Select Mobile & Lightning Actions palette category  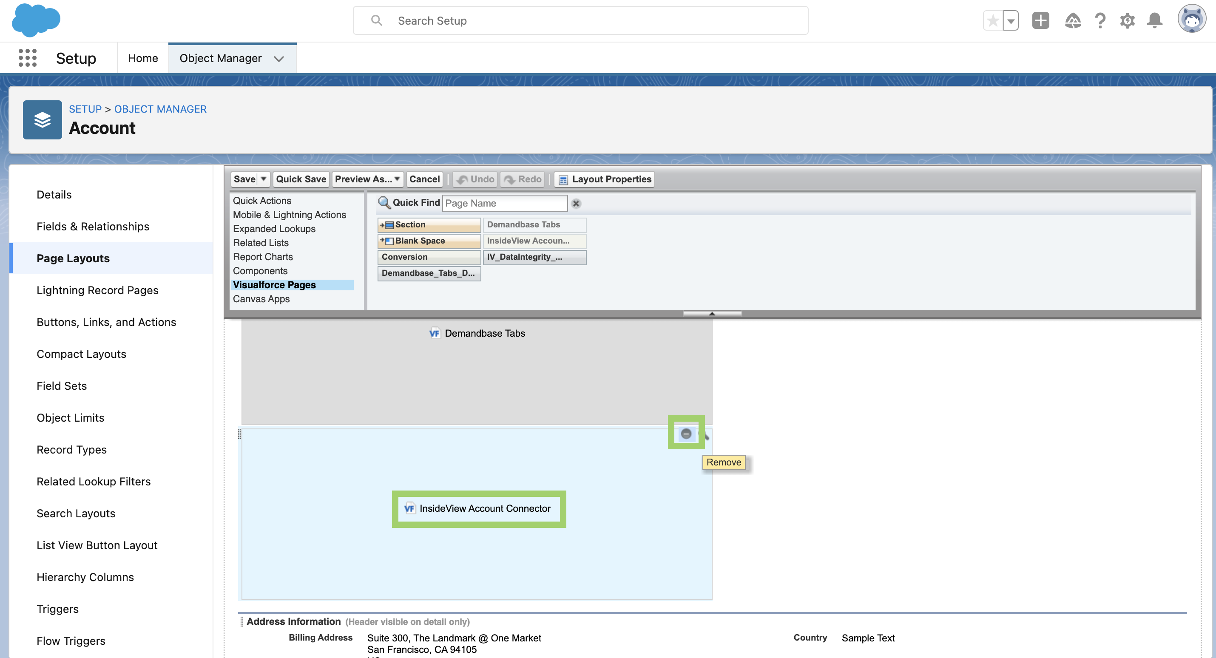pos(290,215)
